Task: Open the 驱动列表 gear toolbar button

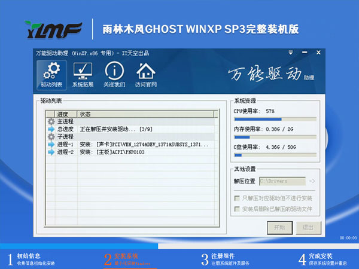Action: [x=51, y=75]
